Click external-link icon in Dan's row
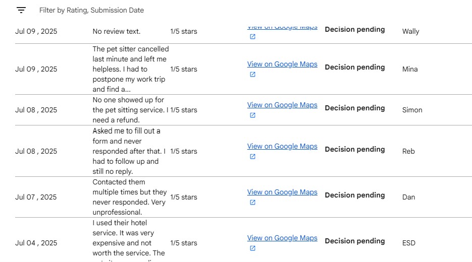 click(x=252, y=203)
